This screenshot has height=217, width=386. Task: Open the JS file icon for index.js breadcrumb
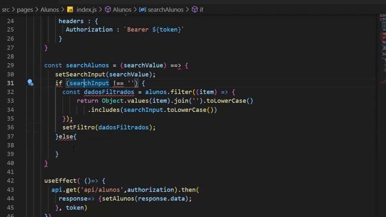pyautogui.click(x=70, y=10)
